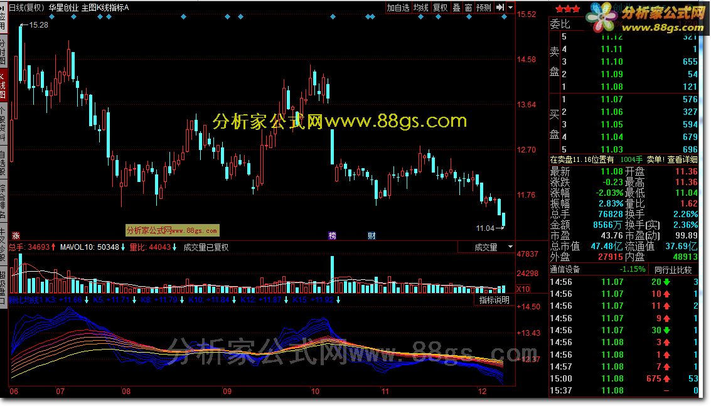Click sell level 5 price 11.12
The height and width of the screenshot is (406, 711).
(x=612, y=37)
